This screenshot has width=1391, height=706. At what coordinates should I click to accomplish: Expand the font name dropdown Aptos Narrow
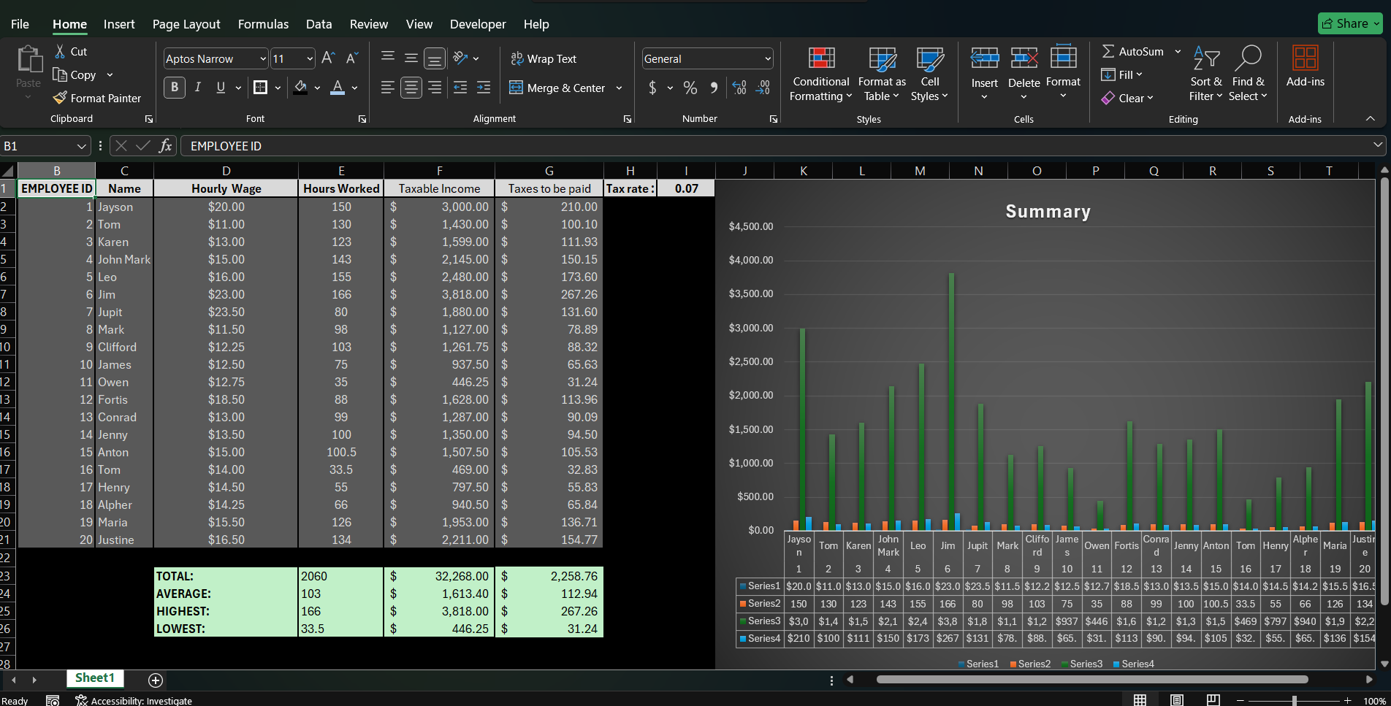pyautogui.click(x=263, y=58)
